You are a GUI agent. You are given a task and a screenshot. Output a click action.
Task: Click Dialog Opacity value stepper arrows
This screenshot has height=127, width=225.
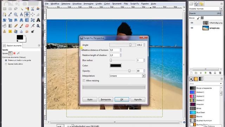click(144, 71)
